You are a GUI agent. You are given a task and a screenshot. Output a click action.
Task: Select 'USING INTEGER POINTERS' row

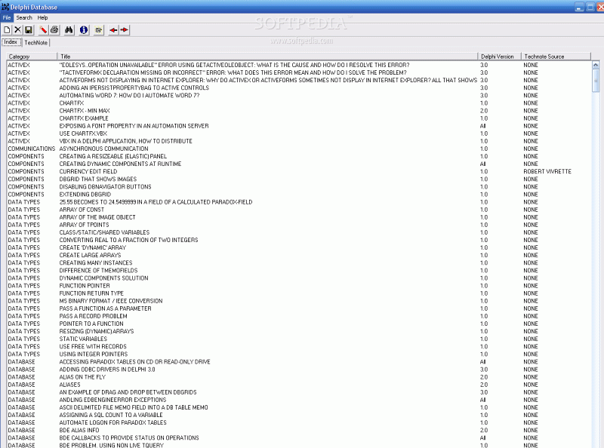tap(299, 354)
